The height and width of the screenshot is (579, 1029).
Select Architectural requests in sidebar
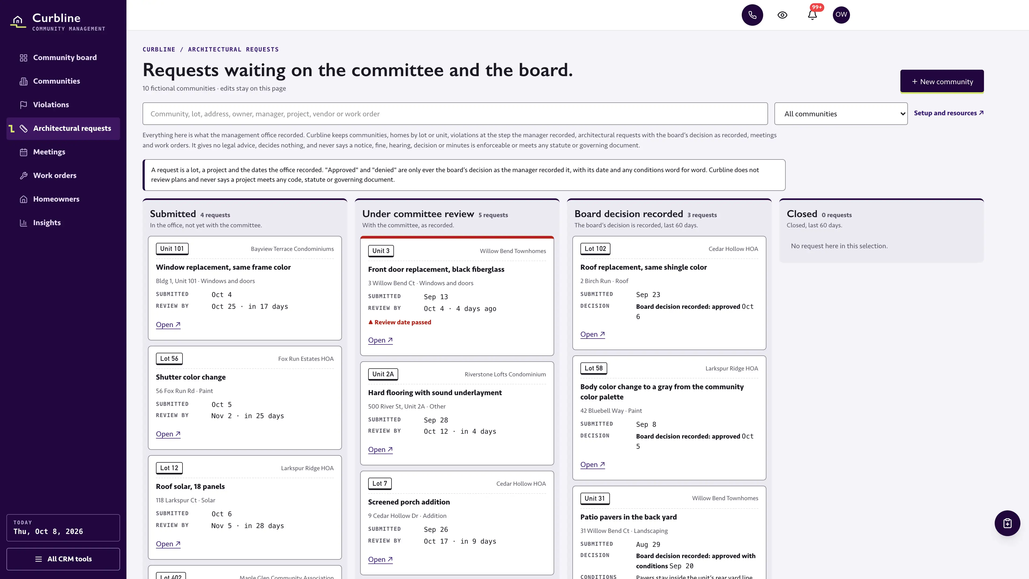coord(63,128)
